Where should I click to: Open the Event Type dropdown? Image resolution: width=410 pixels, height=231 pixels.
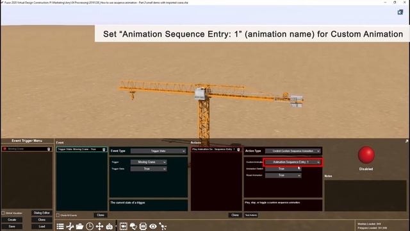pos(158,151)
